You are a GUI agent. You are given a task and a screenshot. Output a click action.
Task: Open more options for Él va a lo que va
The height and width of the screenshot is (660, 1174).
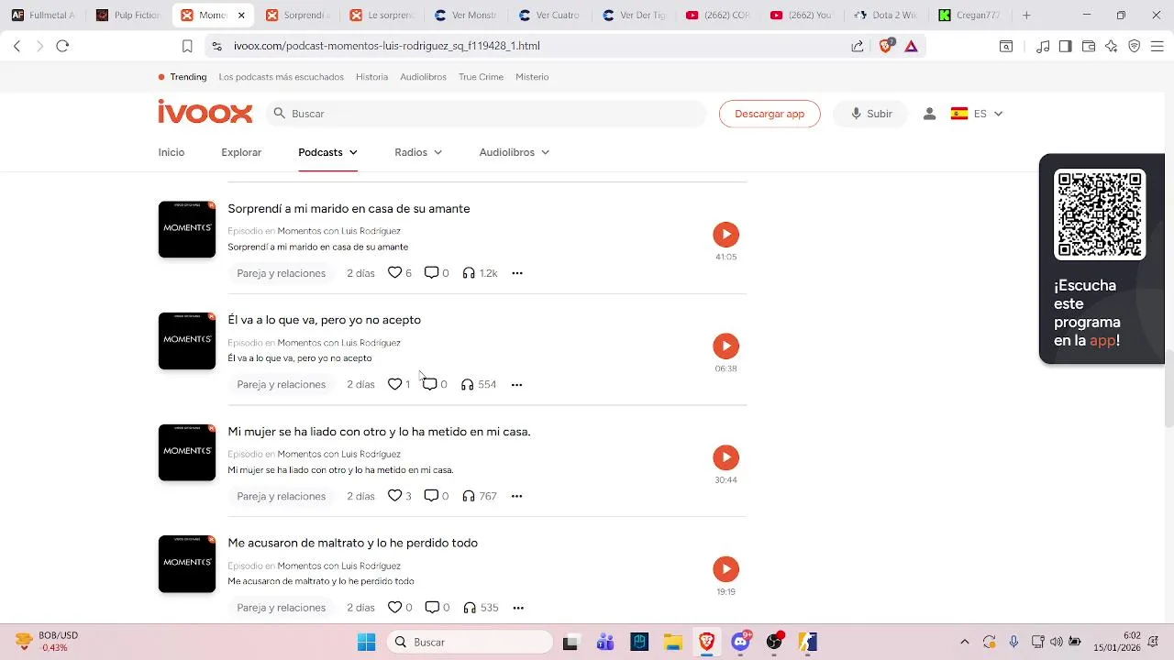[x=516, y=385]
